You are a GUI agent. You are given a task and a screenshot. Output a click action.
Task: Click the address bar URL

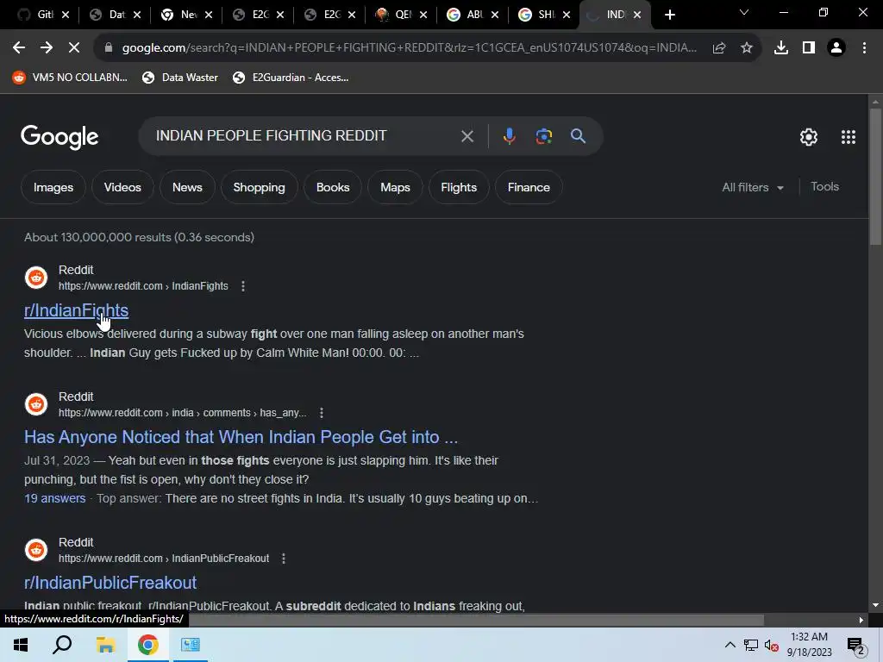pos(410,48)
